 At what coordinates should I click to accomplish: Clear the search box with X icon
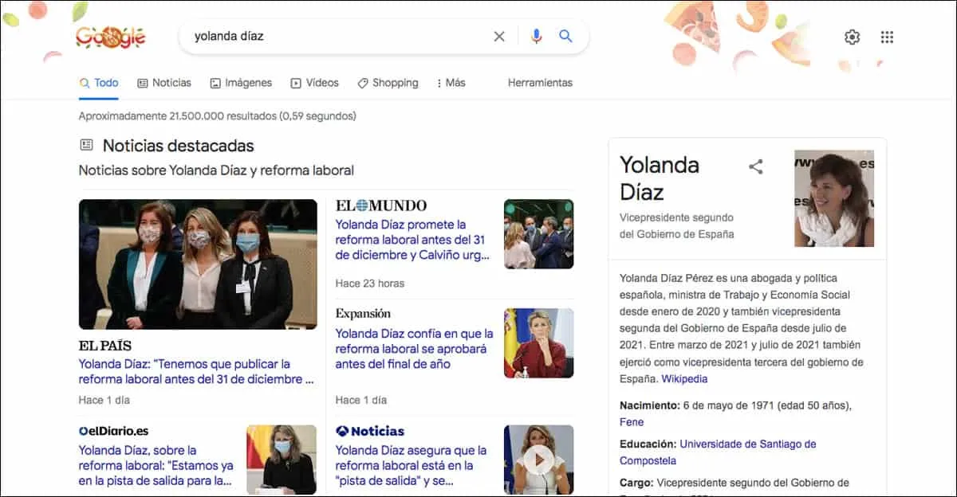499,36
